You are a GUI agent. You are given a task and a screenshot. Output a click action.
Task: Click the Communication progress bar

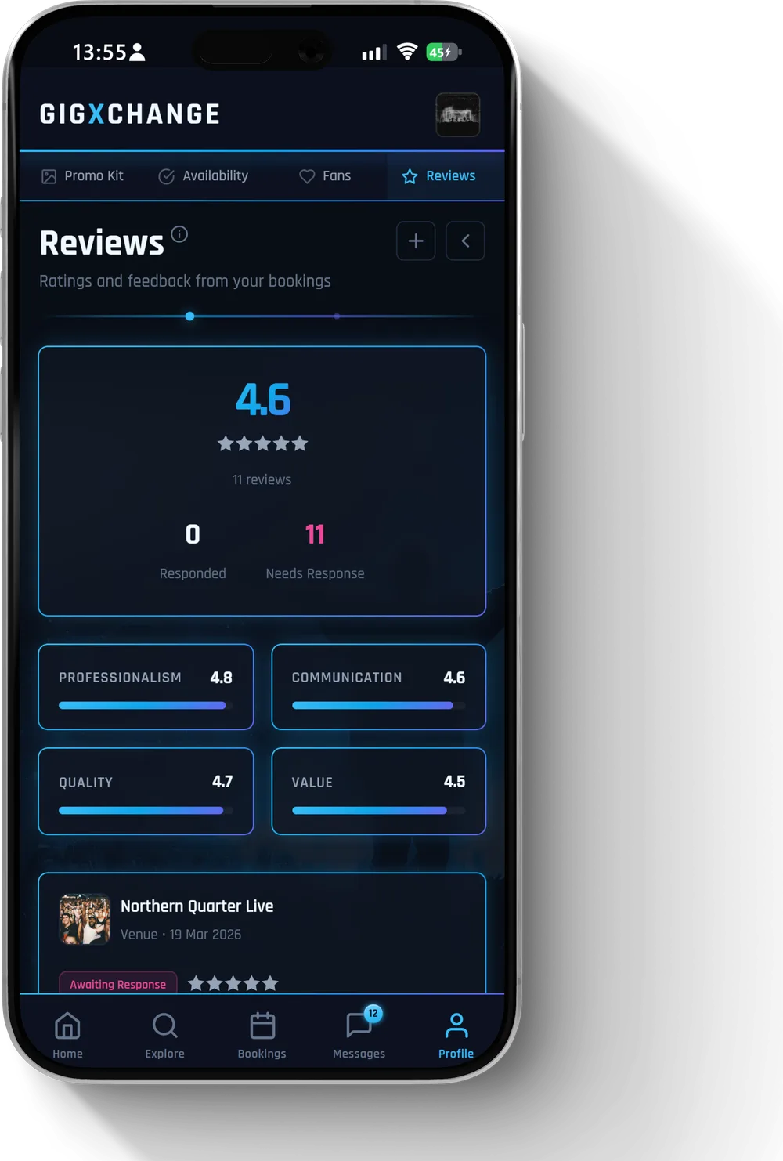[378, 706]
